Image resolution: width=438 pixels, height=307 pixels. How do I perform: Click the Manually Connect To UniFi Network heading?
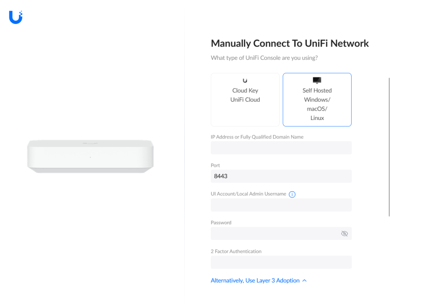pos(290,44)
